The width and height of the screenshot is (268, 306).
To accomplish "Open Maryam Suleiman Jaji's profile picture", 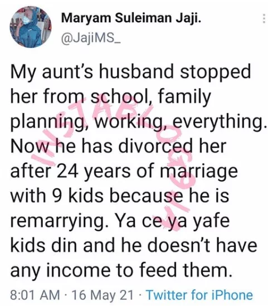I will pos(31,27).
